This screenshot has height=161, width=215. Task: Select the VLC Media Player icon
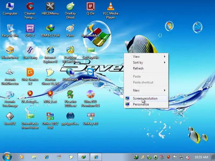click(110, 11)
